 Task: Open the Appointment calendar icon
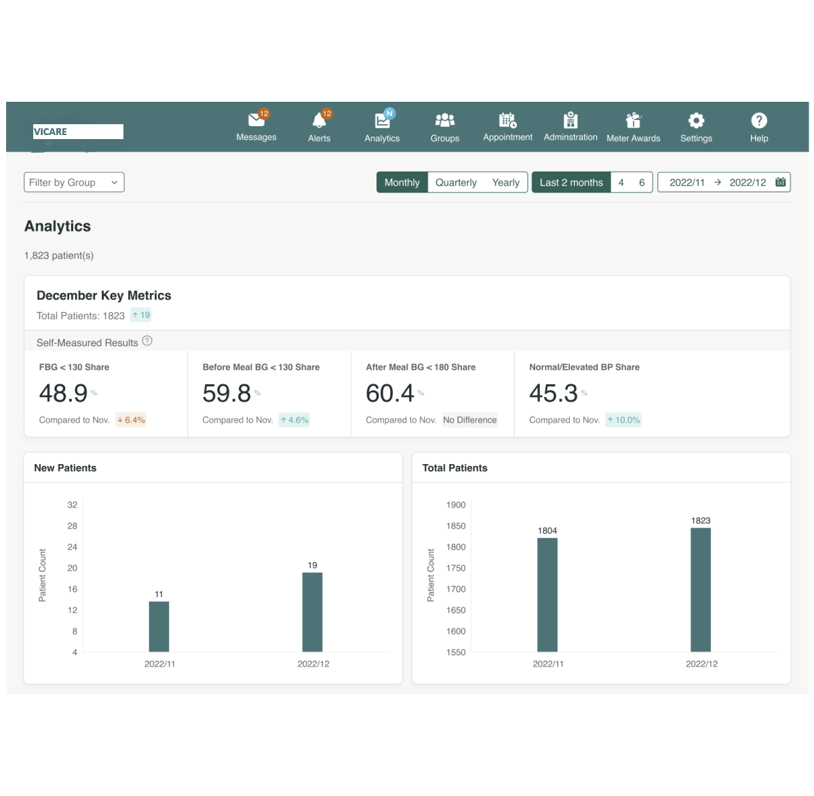tap(507, 121)
